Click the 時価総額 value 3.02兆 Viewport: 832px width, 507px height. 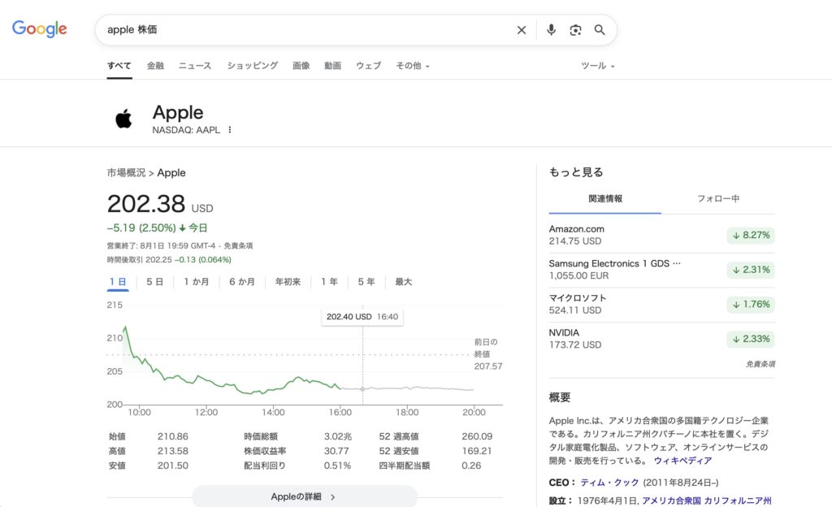(338, 436)
